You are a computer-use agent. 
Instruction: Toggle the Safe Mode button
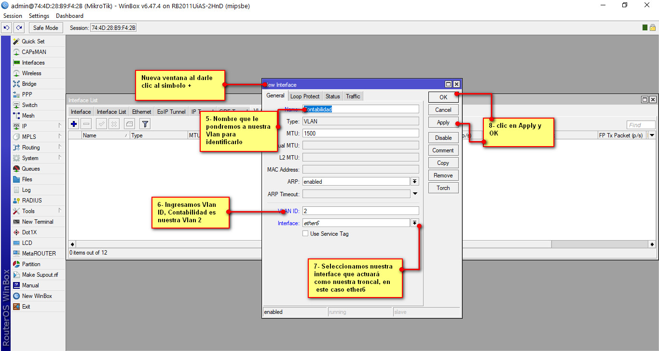point(45,28)
